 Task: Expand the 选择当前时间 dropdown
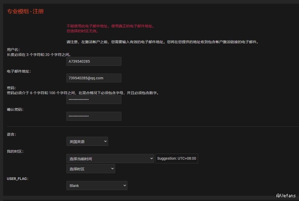click(x=110, y=159)
